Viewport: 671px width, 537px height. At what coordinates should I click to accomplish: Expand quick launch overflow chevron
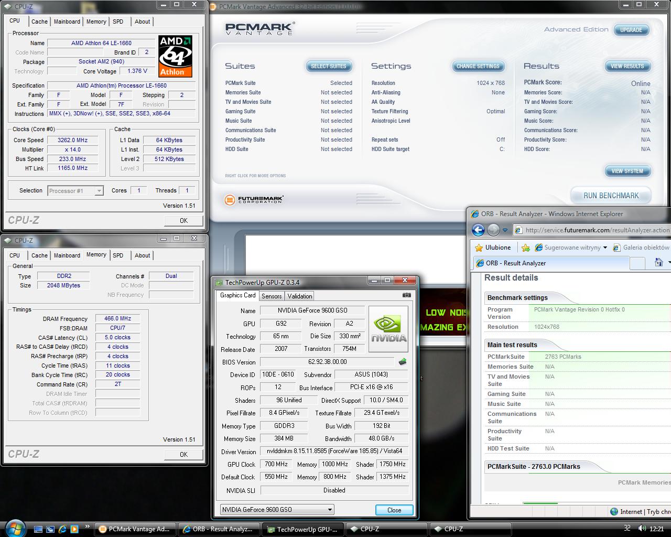tap(87, 527)
